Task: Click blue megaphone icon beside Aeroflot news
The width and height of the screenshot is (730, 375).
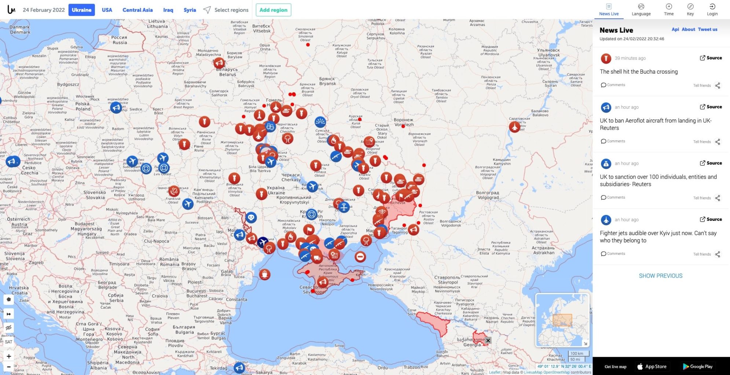Action: (606, 107)
